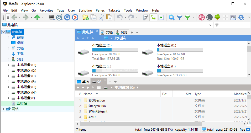Expand the 0932 user tree node
The width and height of the screenshot is (251, 133).
click(x=8, y=60)
